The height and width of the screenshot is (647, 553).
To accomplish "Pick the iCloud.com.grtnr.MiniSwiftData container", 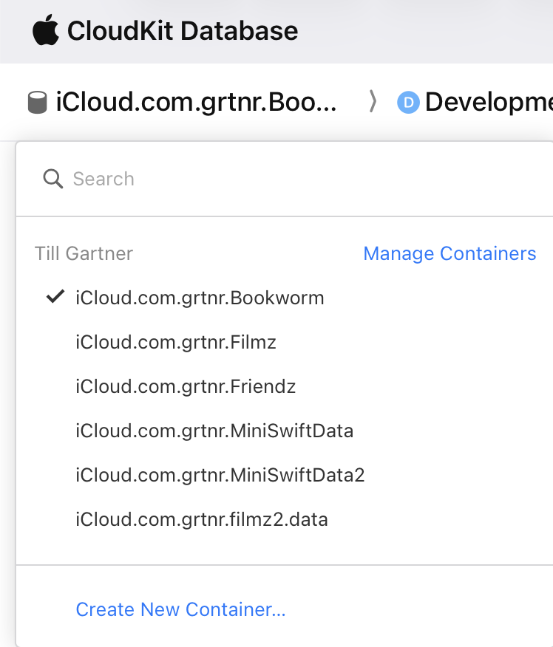I will pyautogui.click(x=214, y=431).
